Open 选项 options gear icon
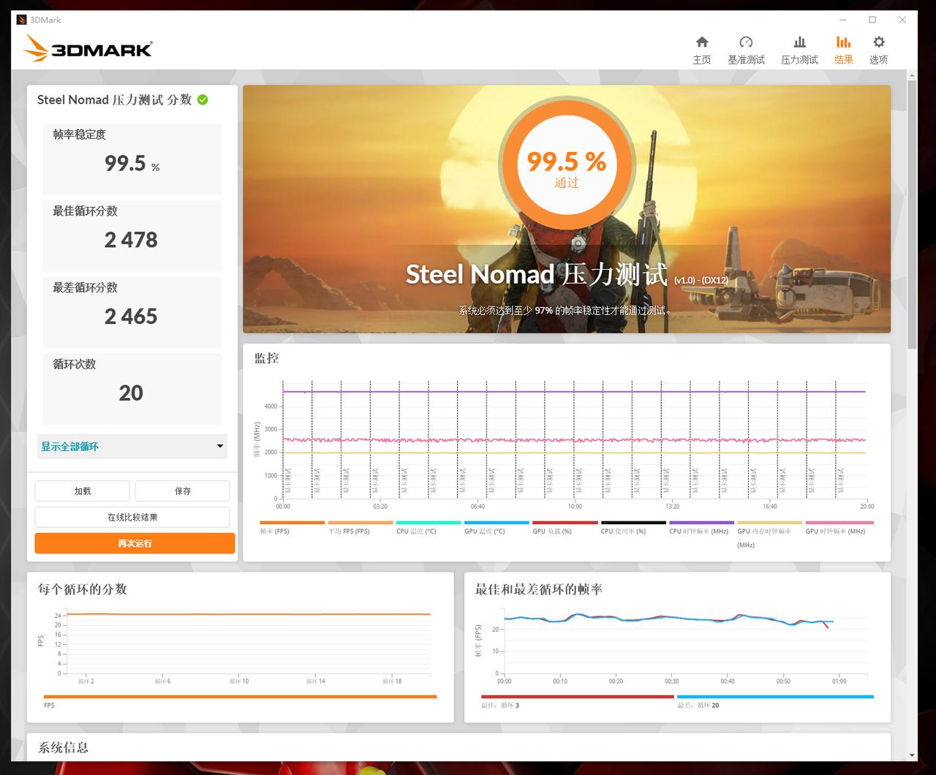The image size is (936, 775). (x=878, y=42)
